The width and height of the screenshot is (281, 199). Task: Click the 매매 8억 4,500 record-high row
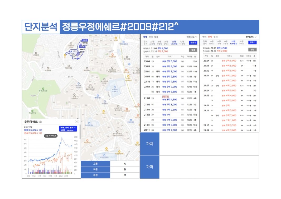click(x=170, y=98)
